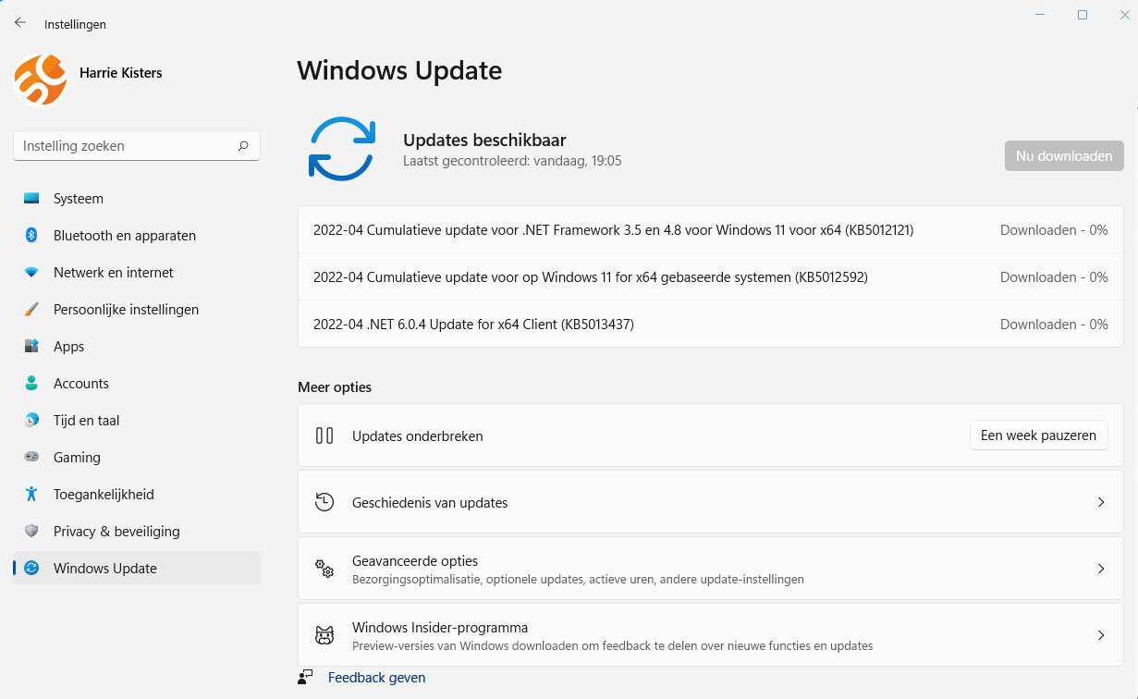
Task: Click the Nu downloaden button
Action: coord(1064,156)
